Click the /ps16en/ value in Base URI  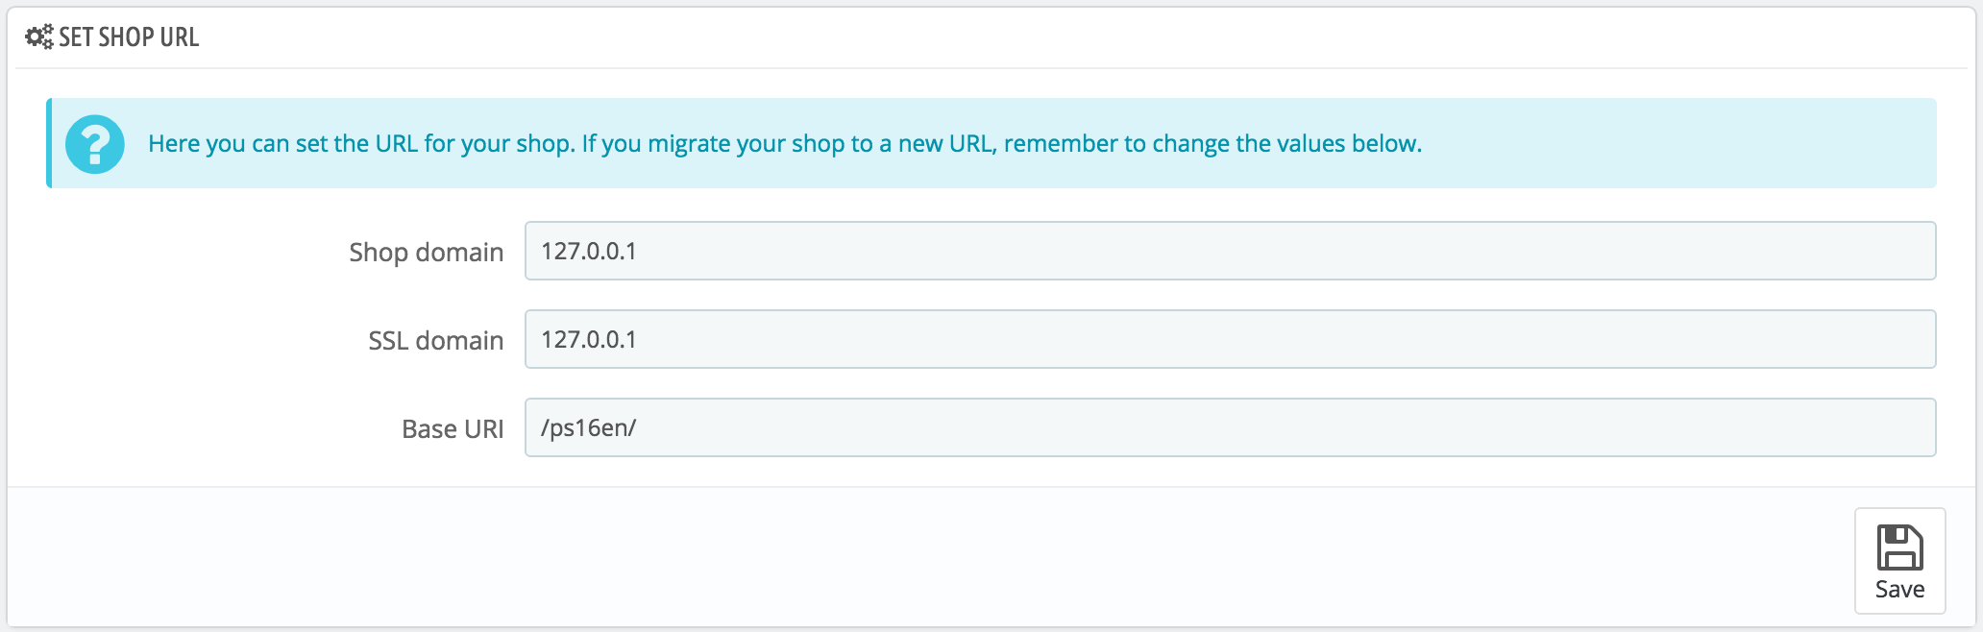click(x=589, y=427)
